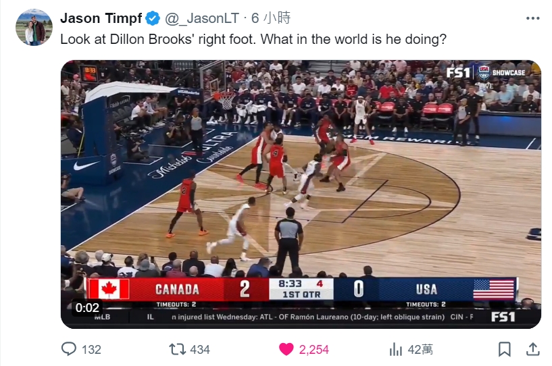Click the Canada vs USA scoreboard in video

[x=301, y=289]
